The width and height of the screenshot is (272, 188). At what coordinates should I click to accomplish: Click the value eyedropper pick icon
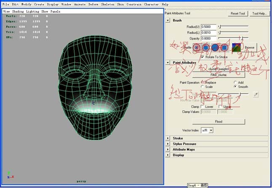click(256, 95)
